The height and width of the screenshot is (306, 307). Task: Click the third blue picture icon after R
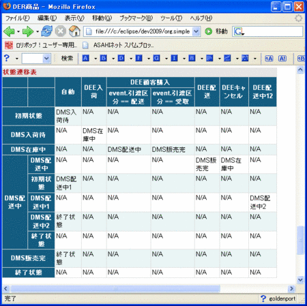click(x=245, y=58)
